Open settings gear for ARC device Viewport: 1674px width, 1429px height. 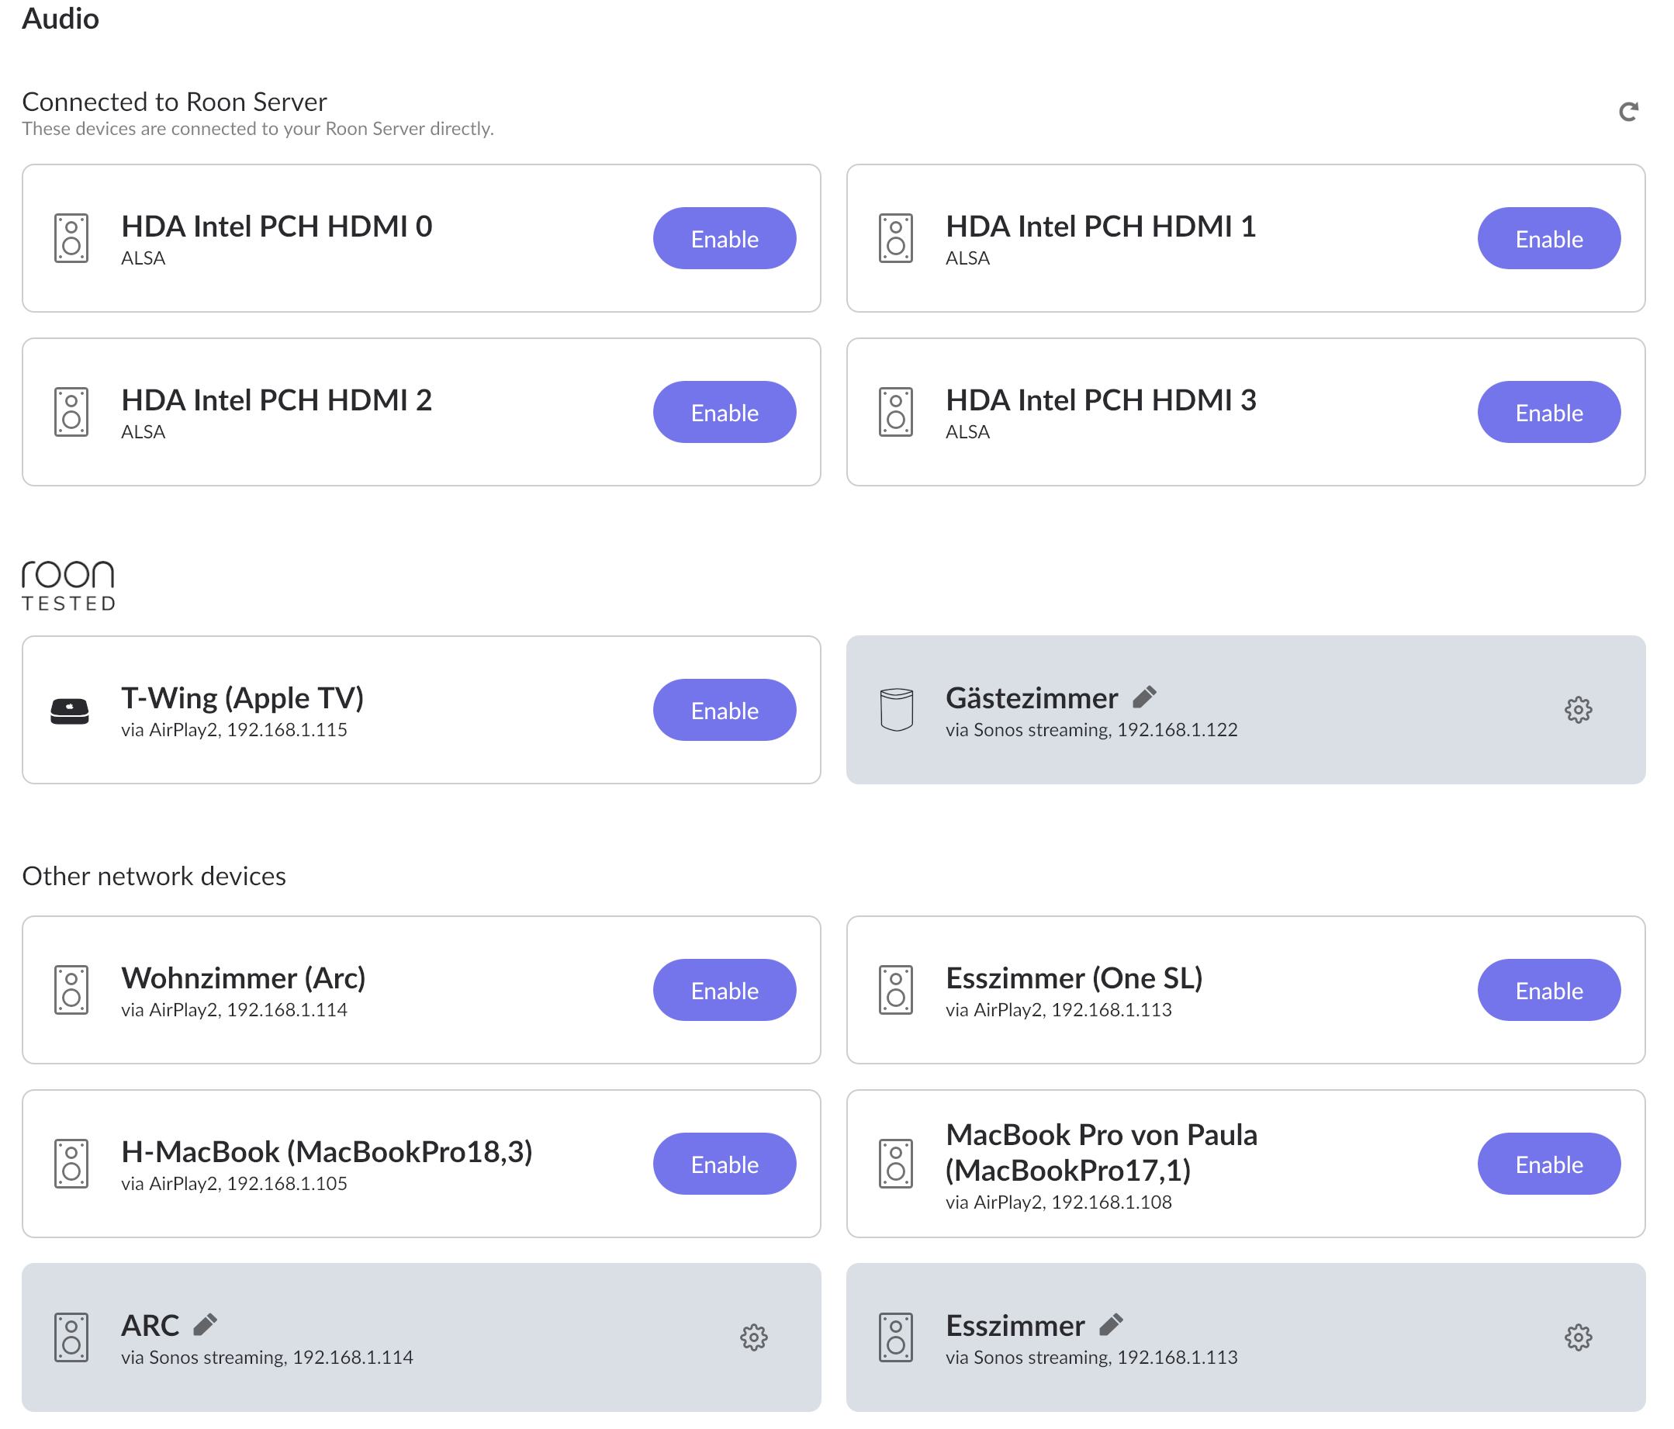(x=753, y=1337)
